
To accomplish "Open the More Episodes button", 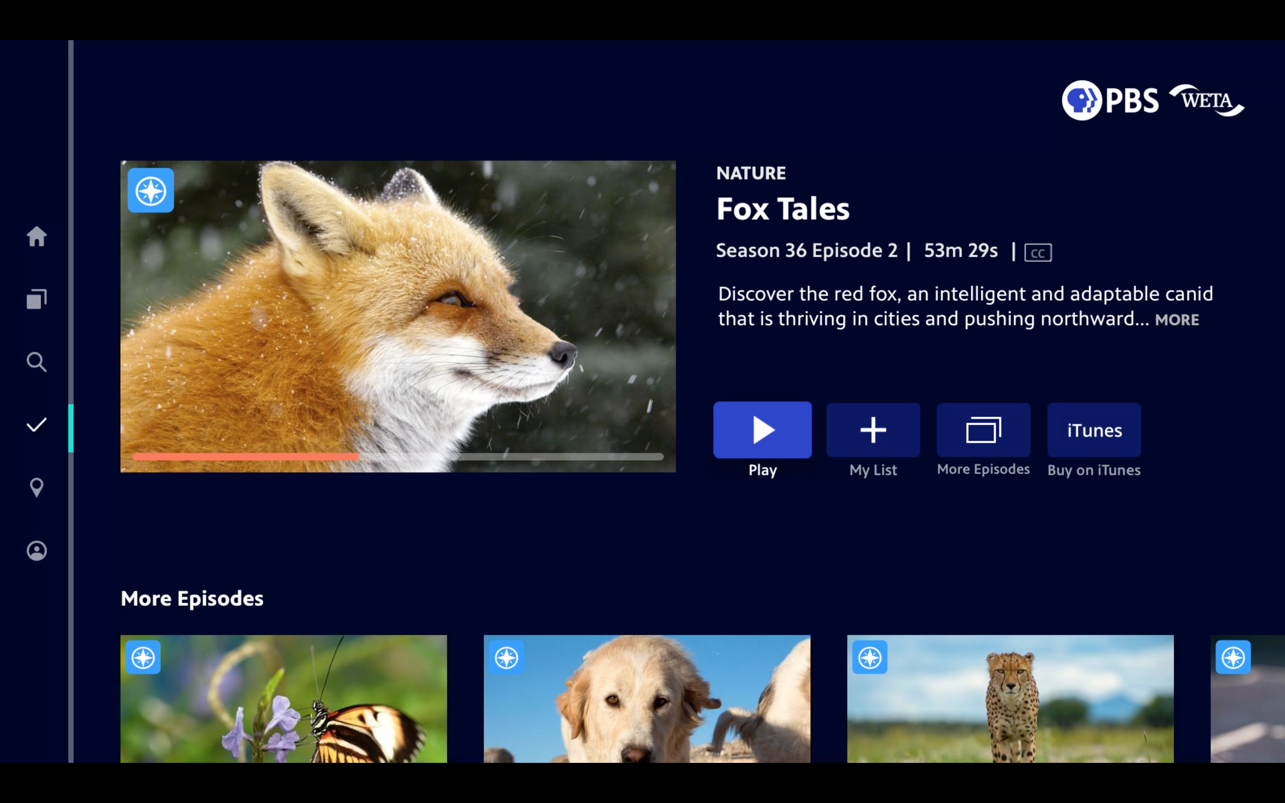I will click(983, 430).
